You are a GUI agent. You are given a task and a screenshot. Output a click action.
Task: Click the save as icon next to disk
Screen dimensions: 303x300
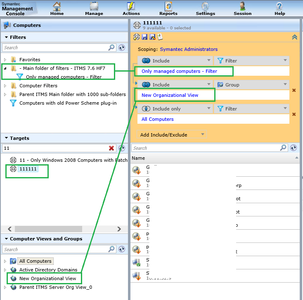[152, 37]
